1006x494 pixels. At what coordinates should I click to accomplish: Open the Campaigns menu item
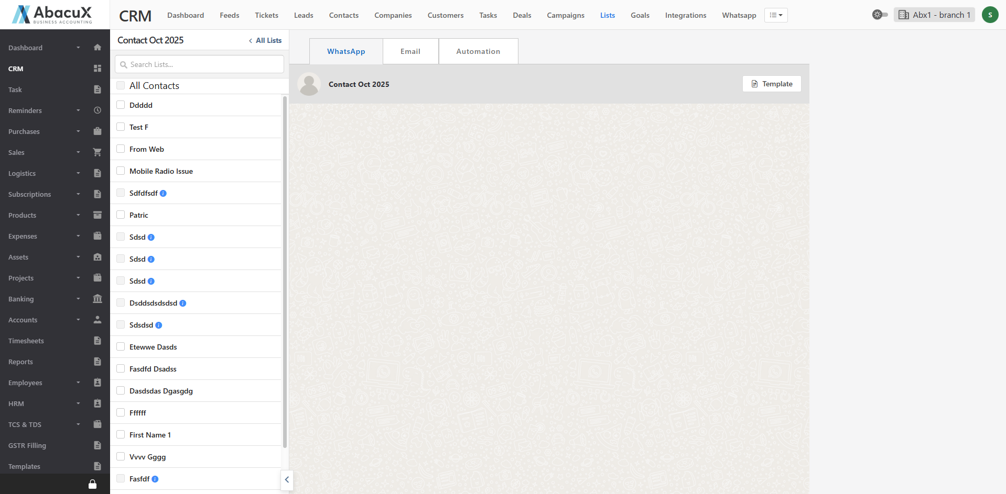point(565,15)
